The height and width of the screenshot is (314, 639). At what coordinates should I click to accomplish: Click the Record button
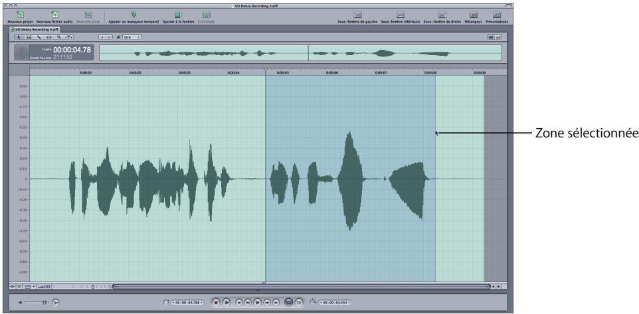217,302
